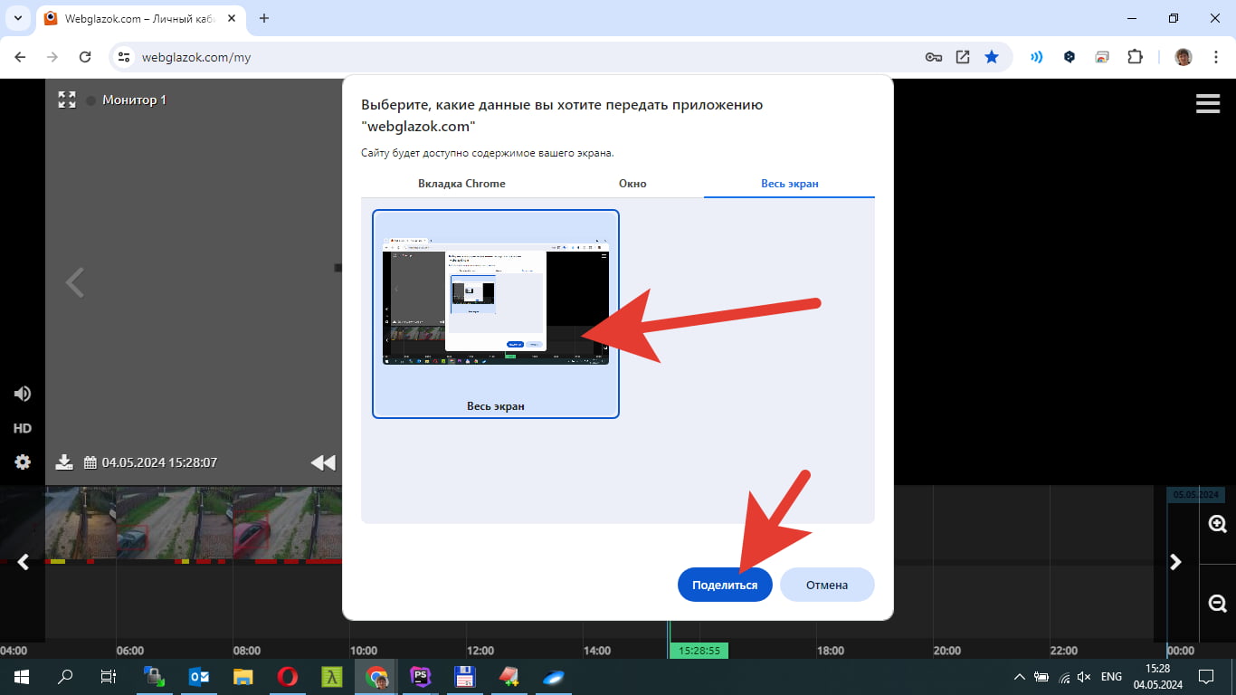This screenshot has width=1236, height=695.
Task: Switch to Вкладка Chrome tab
Action: click(x=461, y=184)
